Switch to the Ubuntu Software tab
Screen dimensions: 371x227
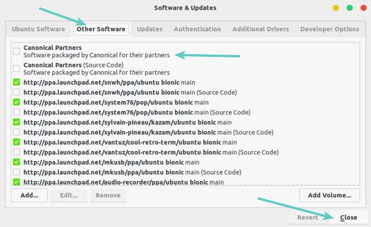pyautogui.click(x=38, y=29)
